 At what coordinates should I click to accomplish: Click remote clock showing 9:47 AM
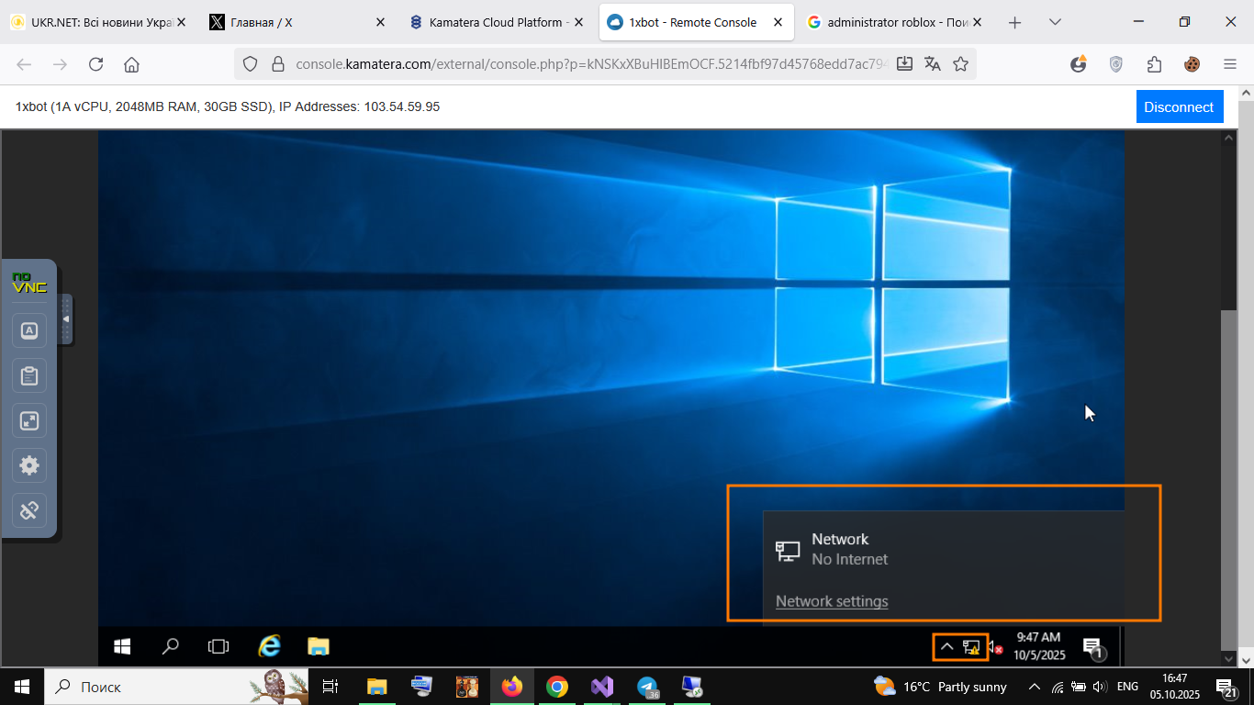coord(1038,646)
